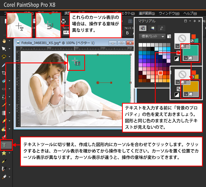Toggle the Materials panel auto-hide pin
Screen dimensions: 206x187
[194, 21]
